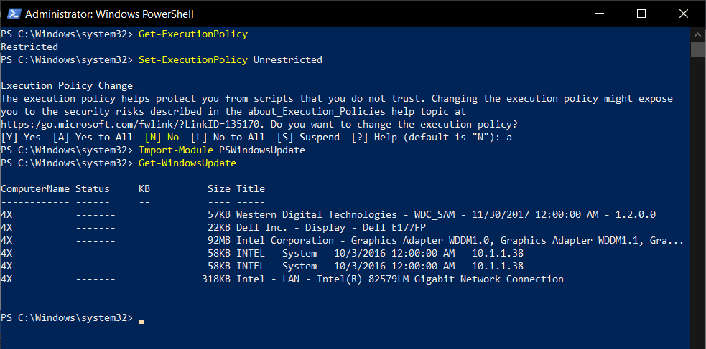Image resolution: width=706 pixels, height=349 pixels.
Task: Click the Dell Inc. Display E177FP row
Action: coord(213,228)
